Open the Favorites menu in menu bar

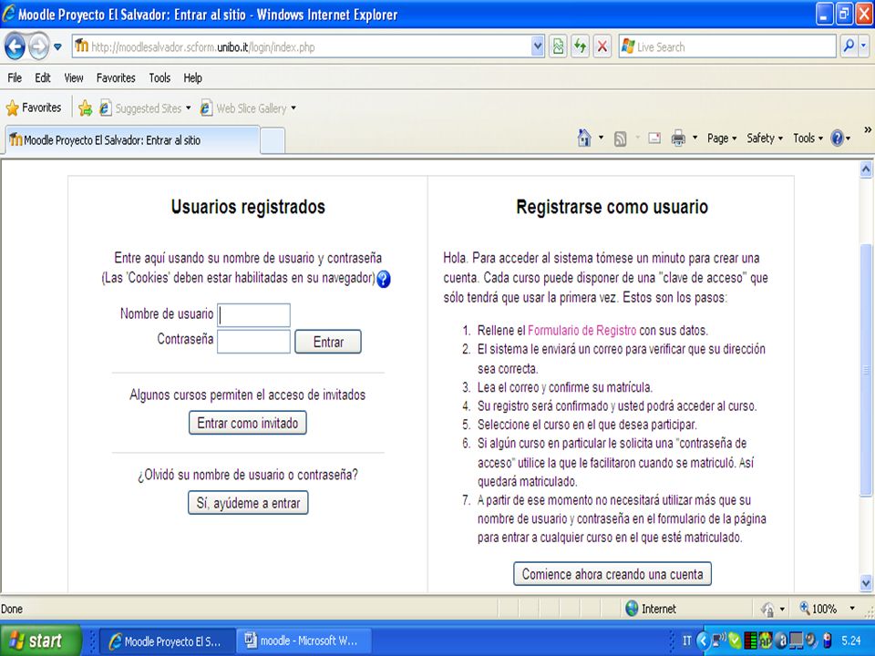pos(116,77)
